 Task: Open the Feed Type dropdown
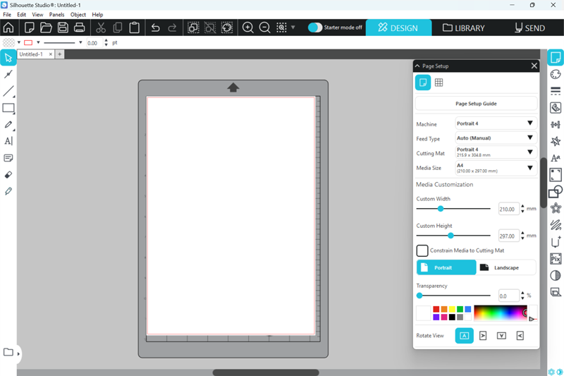496,138
